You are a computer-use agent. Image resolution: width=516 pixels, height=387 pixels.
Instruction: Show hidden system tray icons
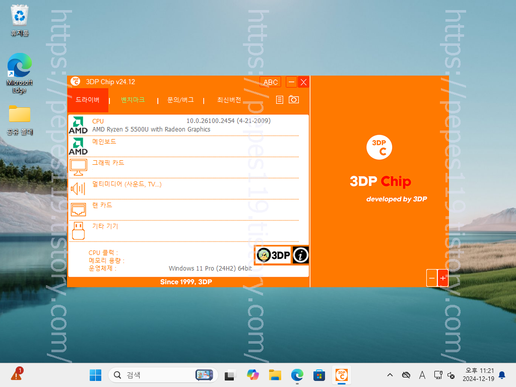(390, 375)
